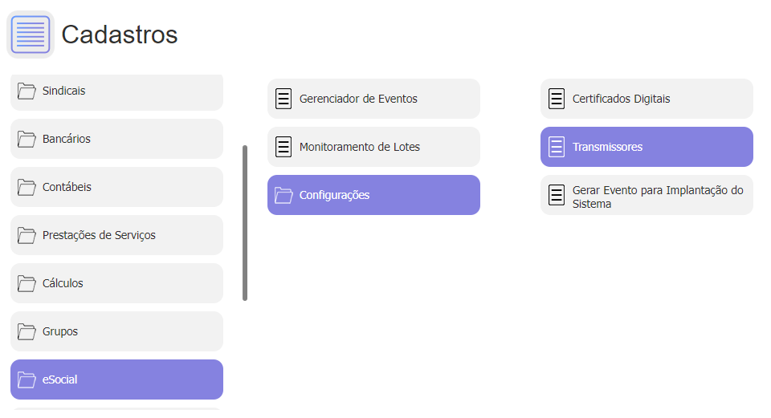Open Gerenciador de Eventos

click(x=373, y=99)
